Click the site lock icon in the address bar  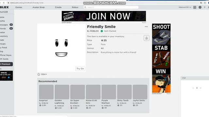coord(8,3)
